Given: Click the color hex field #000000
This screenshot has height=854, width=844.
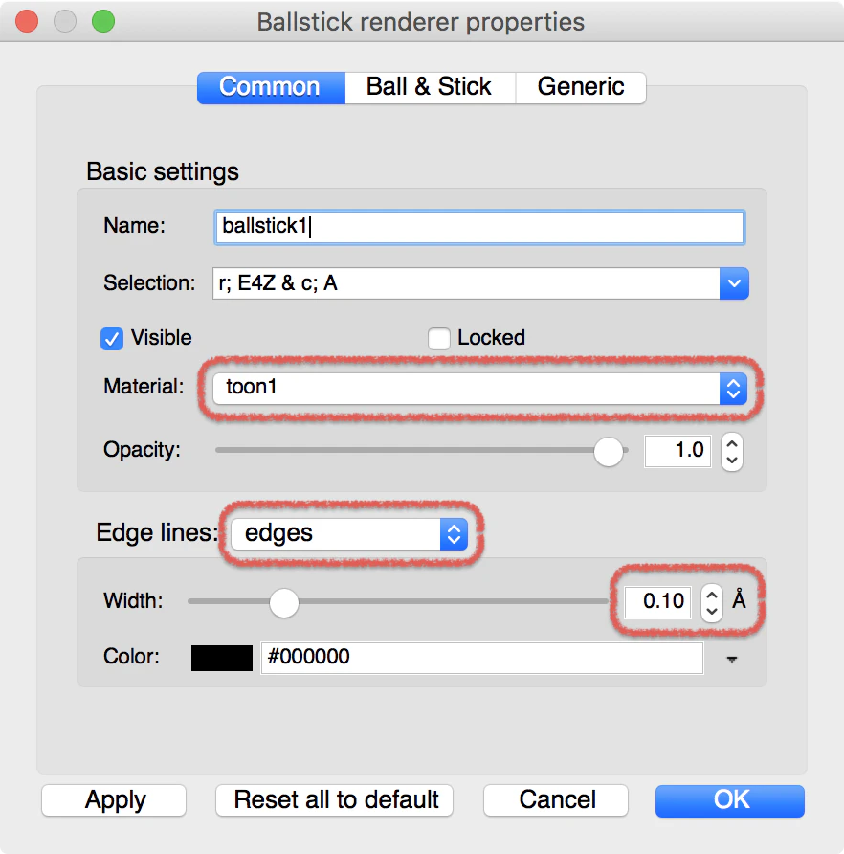Looking at the screenshot, I should [482, 658].
